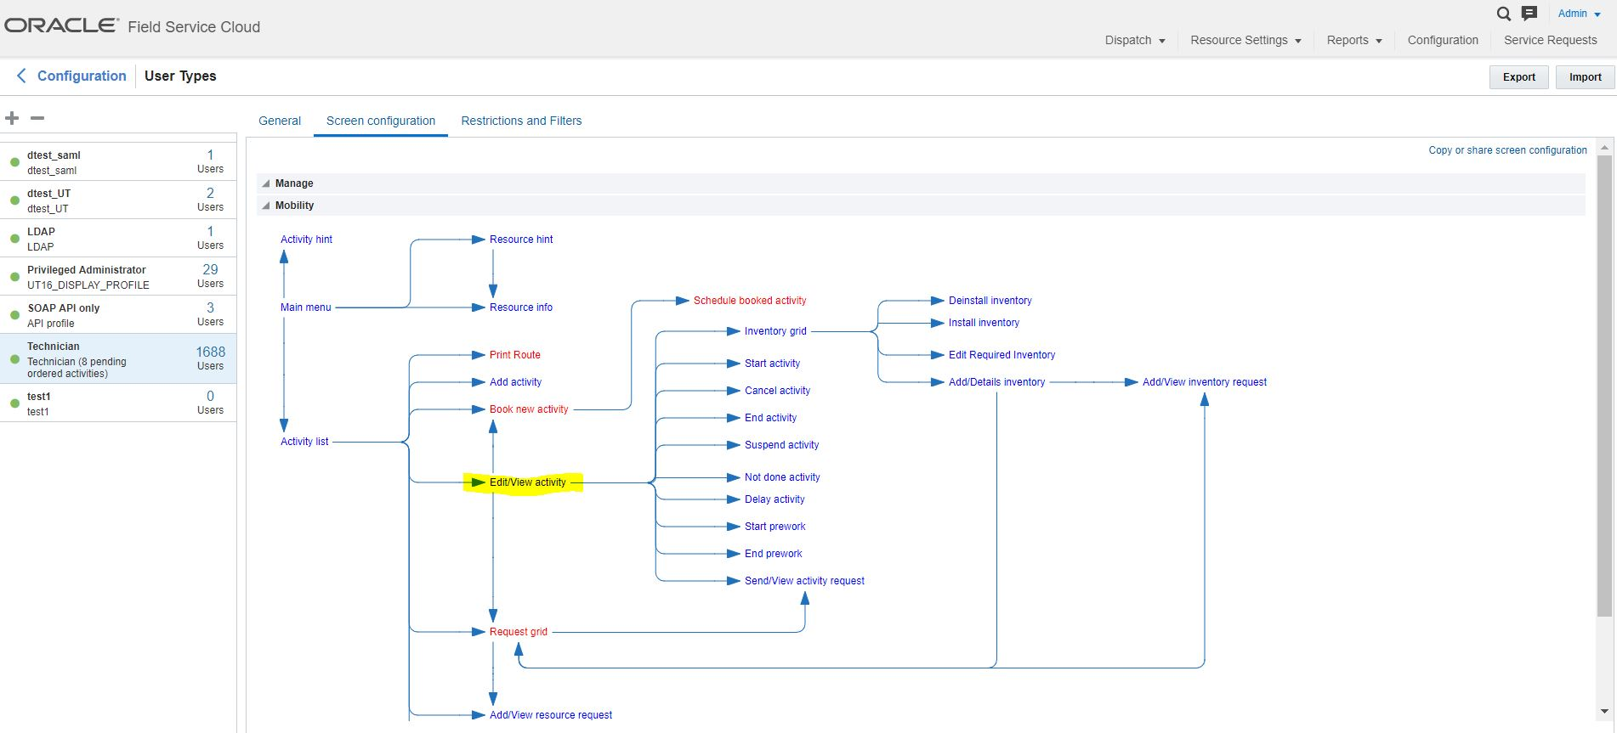This screenshot has width=1617, height=733.
Task: Open the Admin user dropdown
Action: click(x=1579, y=14)
